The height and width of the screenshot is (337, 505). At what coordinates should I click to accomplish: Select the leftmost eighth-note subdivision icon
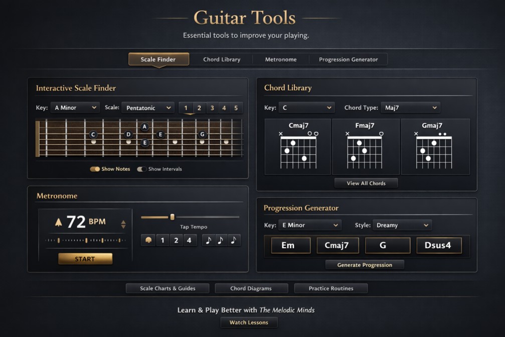[x=209, y=240]
